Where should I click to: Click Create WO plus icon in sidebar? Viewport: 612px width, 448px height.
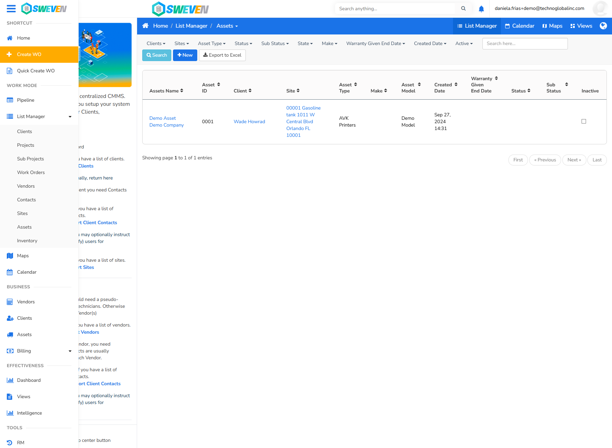(9, 54)
